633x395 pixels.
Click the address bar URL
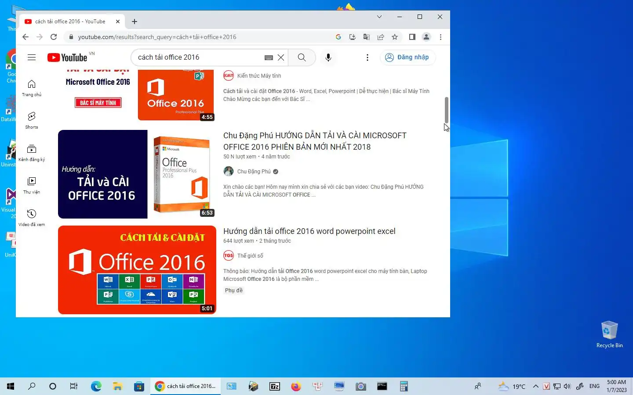pos(157,37)
